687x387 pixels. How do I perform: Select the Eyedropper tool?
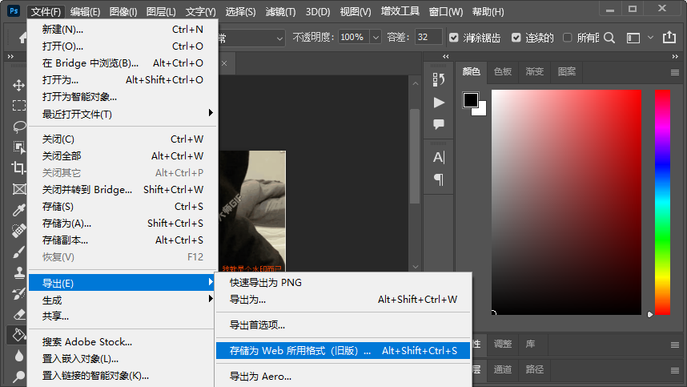(18, 210)
